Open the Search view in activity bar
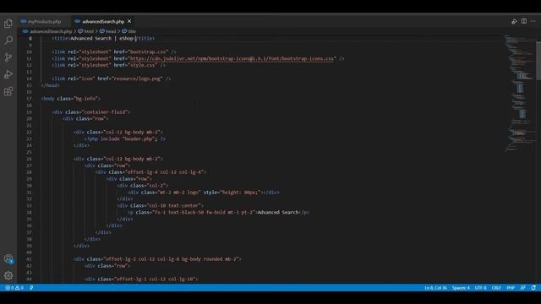541x304 pixels. tap(8, 41)
